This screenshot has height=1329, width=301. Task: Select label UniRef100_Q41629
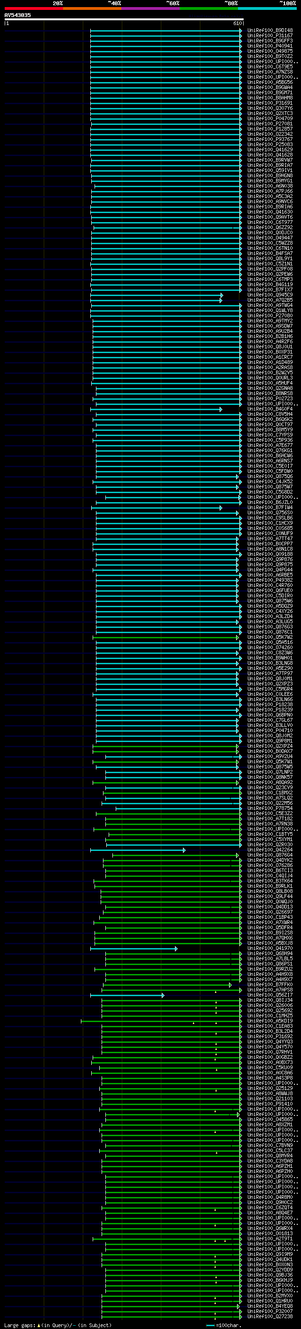[269, 149]
